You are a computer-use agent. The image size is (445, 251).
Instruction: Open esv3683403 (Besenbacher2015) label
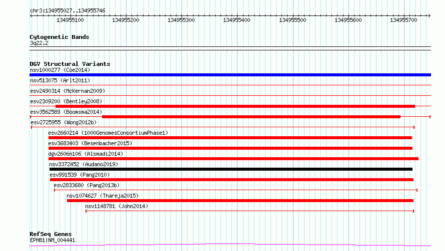click(x=90, y=143)
